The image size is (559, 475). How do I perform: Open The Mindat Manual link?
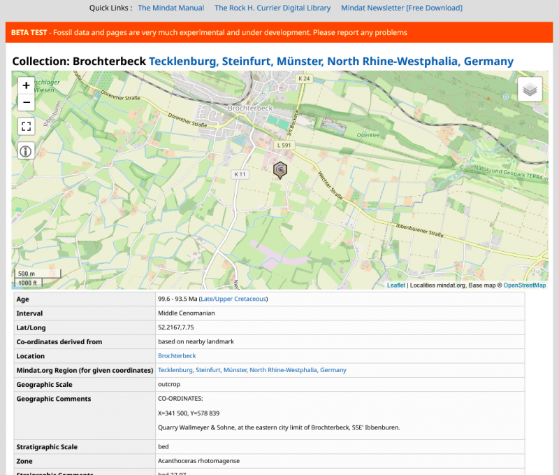pyautogui.click(x=170, y=8)
